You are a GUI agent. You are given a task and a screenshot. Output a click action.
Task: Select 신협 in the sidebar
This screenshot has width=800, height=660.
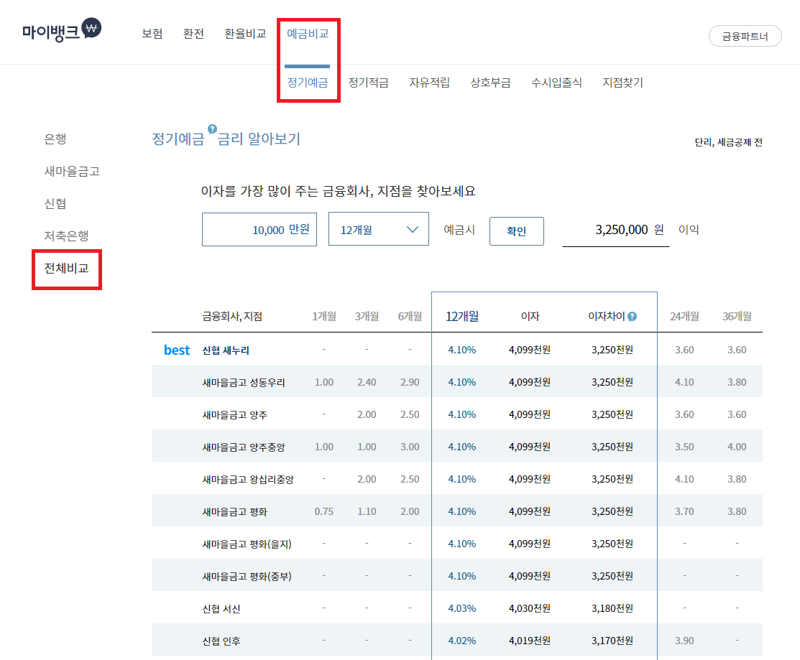pos(55,203)
